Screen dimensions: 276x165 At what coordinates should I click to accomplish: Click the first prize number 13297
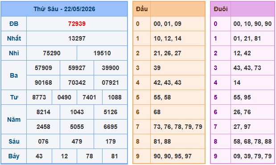coord(77,38)
